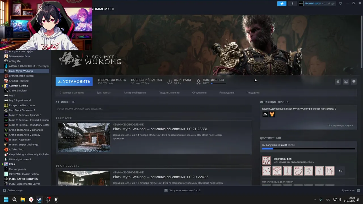Open the Steam announcements megaphone button
This screenshot has width=363, height=204.
click(282, 4)
